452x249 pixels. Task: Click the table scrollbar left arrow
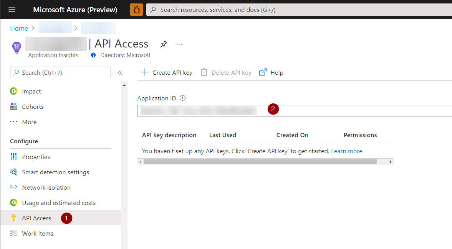[x=140, y=162]
